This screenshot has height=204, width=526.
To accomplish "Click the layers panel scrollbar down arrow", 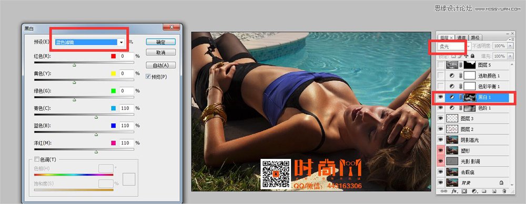I will coord(512,185).
